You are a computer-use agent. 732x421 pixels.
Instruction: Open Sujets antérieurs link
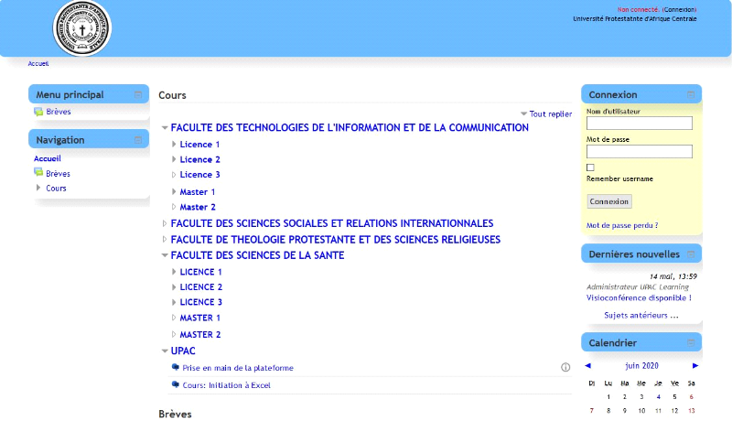[x=641, y=316]
